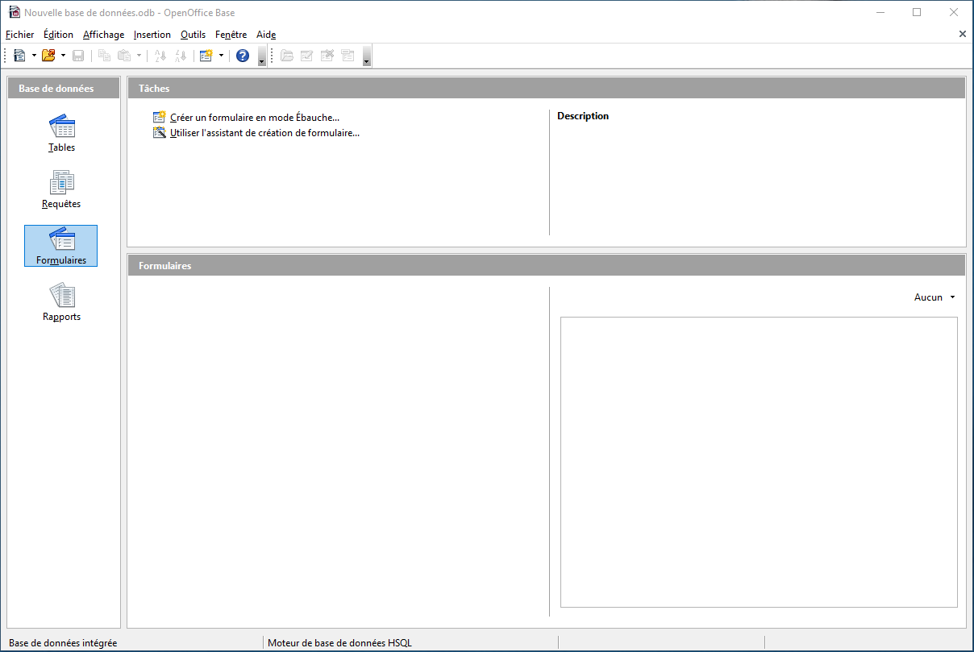Launch Utiliser l'assistant de création de formulaire
Screen dimensions: 974x652
click(x=264, y=133)
